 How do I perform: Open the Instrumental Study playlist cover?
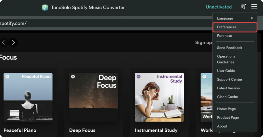click(x=159, y=97)
